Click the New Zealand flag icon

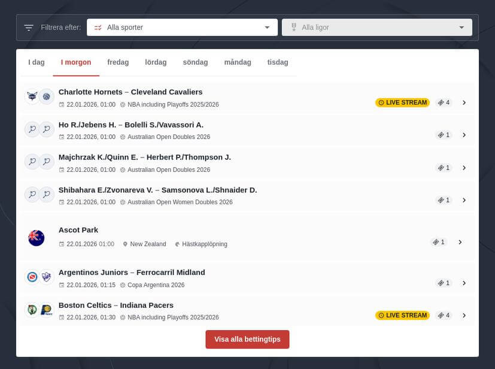[x=36, y=238]
